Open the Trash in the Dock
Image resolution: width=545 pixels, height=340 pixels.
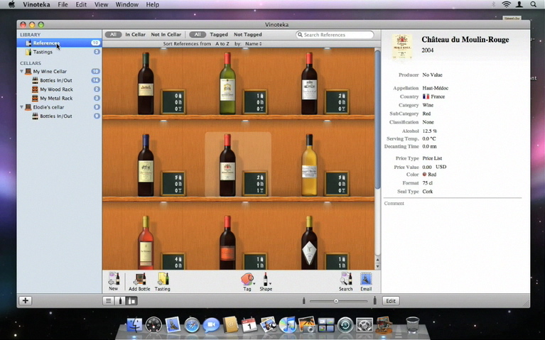(413, 324)
